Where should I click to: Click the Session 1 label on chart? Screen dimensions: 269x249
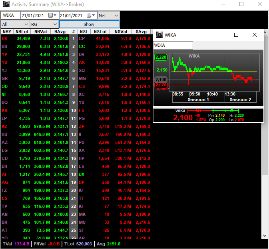point(198,100)
